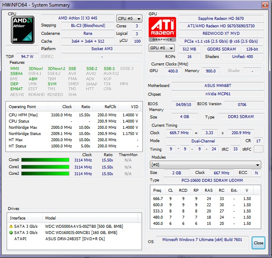
Task: Select the WDC WD5000AAVS-00ZTB0 drive entry
Action: click(74, 226)
